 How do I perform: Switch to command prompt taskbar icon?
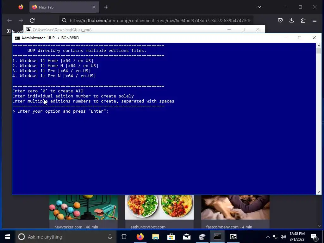click(217, 237)
